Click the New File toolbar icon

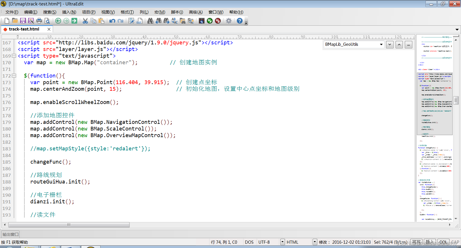7,21
